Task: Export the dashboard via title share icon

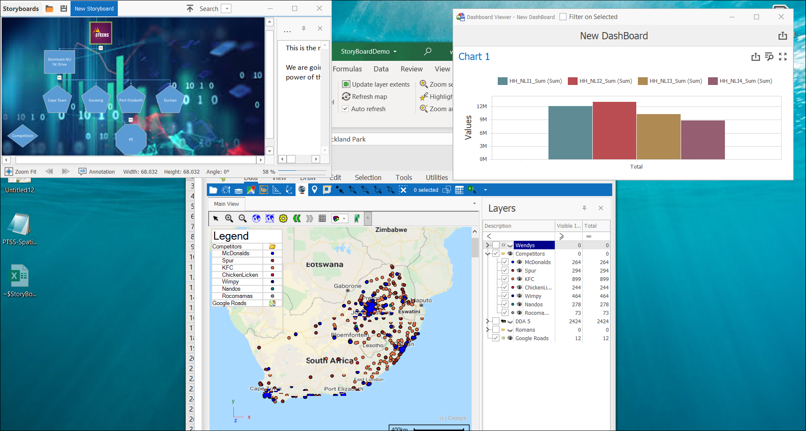Action: coord(783,36)
